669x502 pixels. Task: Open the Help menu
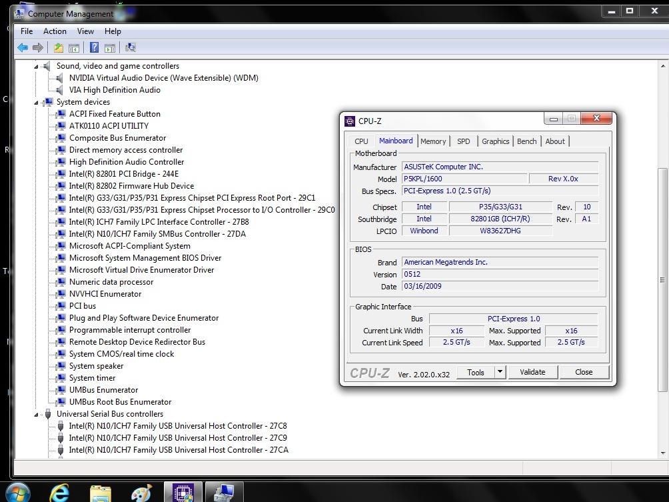(x=113, y=31)
